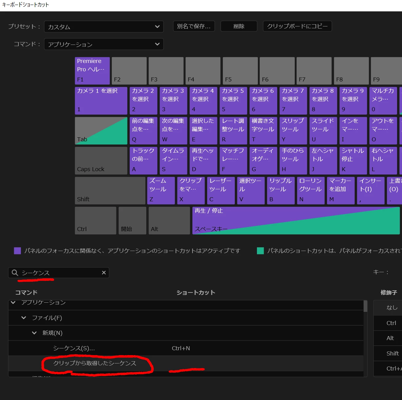Click the F2 key on keyboard layout
This screenshot has width=402, height=400.
pos(129,71)
